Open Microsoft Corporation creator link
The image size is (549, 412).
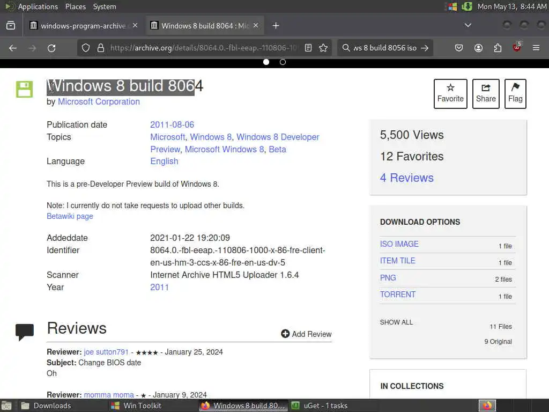pos(99,101)
